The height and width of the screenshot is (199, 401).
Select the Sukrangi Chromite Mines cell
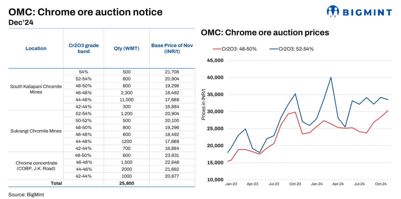click(36, 131)
